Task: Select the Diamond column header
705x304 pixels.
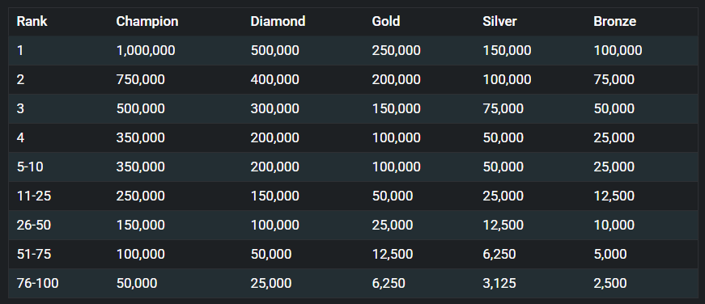Action: (x=278, y=21)
